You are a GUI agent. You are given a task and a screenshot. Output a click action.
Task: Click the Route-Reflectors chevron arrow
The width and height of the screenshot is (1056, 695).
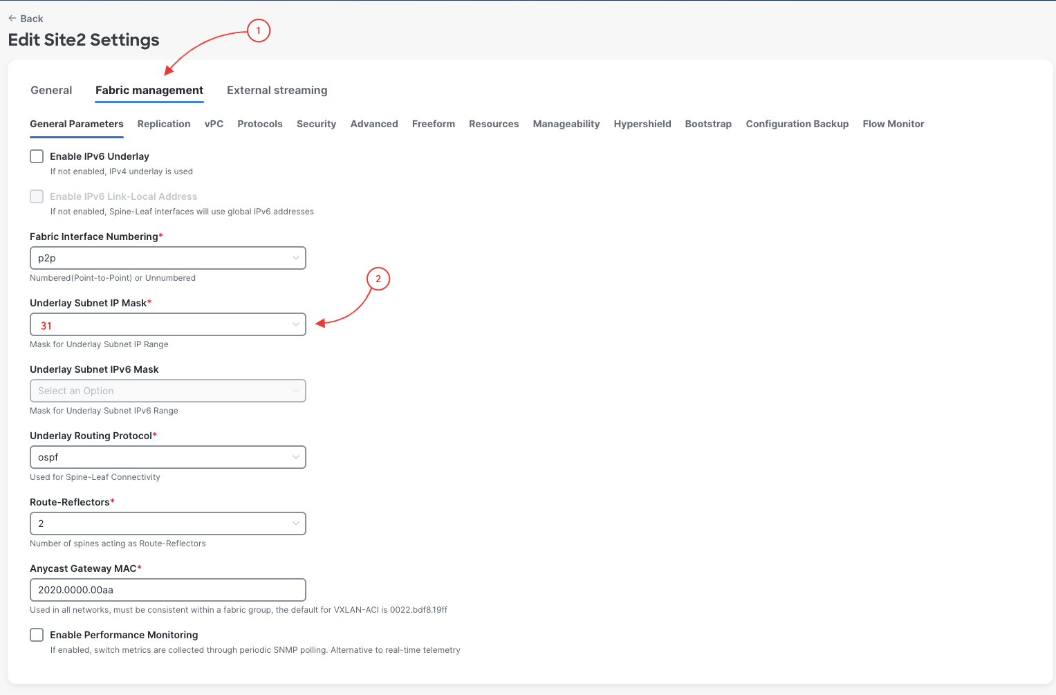296,523
